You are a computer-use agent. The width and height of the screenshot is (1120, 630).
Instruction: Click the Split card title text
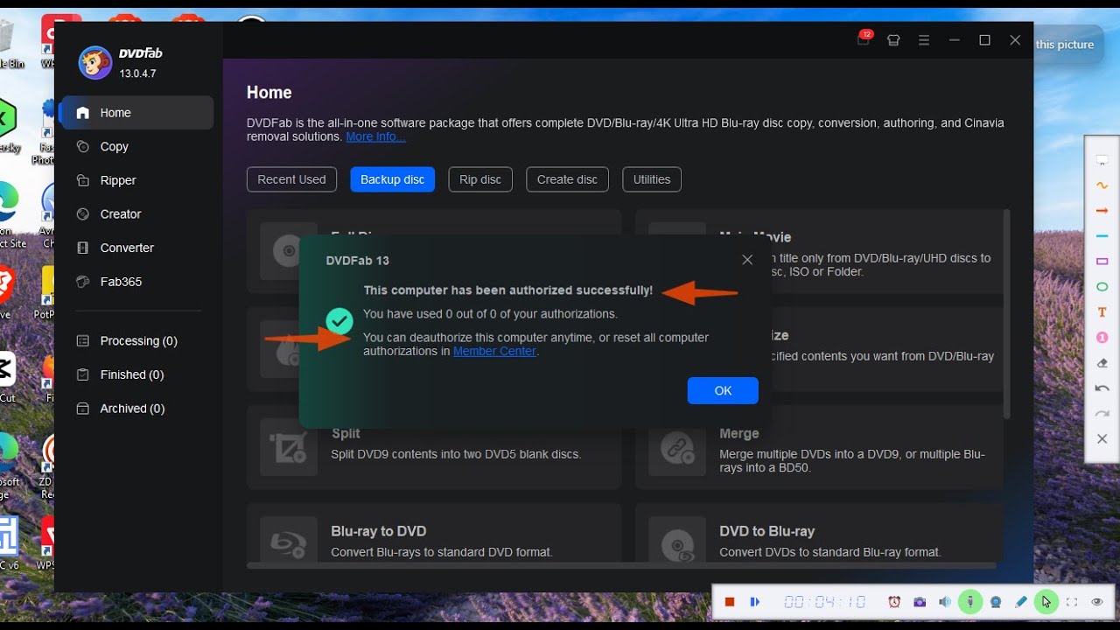pyautogui.click(x=346, y=433)
